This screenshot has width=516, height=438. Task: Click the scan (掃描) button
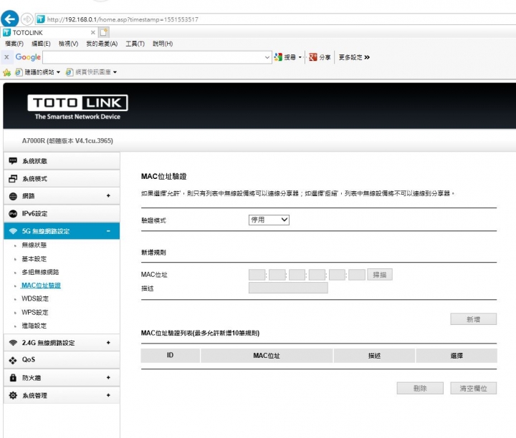point(380,275)
